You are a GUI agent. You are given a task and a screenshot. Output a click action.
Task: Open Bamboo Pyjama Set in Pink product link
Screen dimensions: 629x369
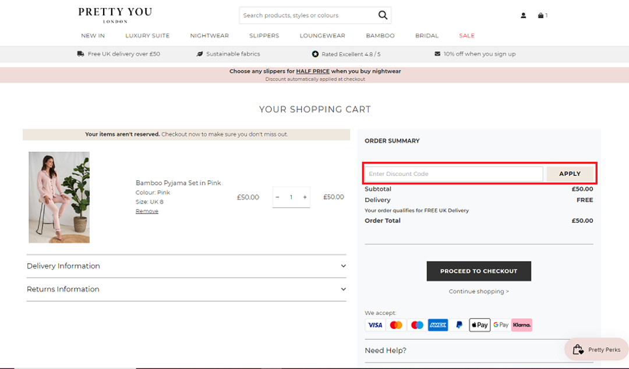click(178, 183)
